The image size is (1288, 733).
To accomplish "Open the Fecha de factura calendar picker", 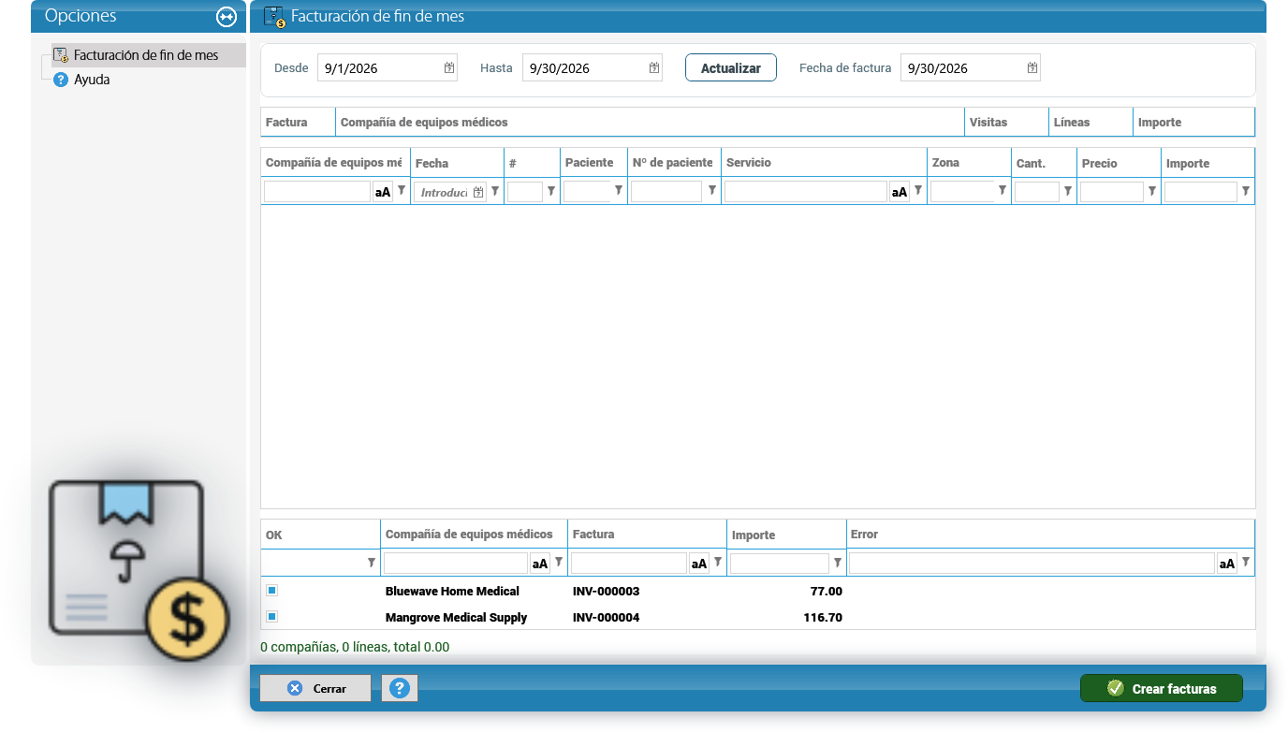I will point(1032,67).
